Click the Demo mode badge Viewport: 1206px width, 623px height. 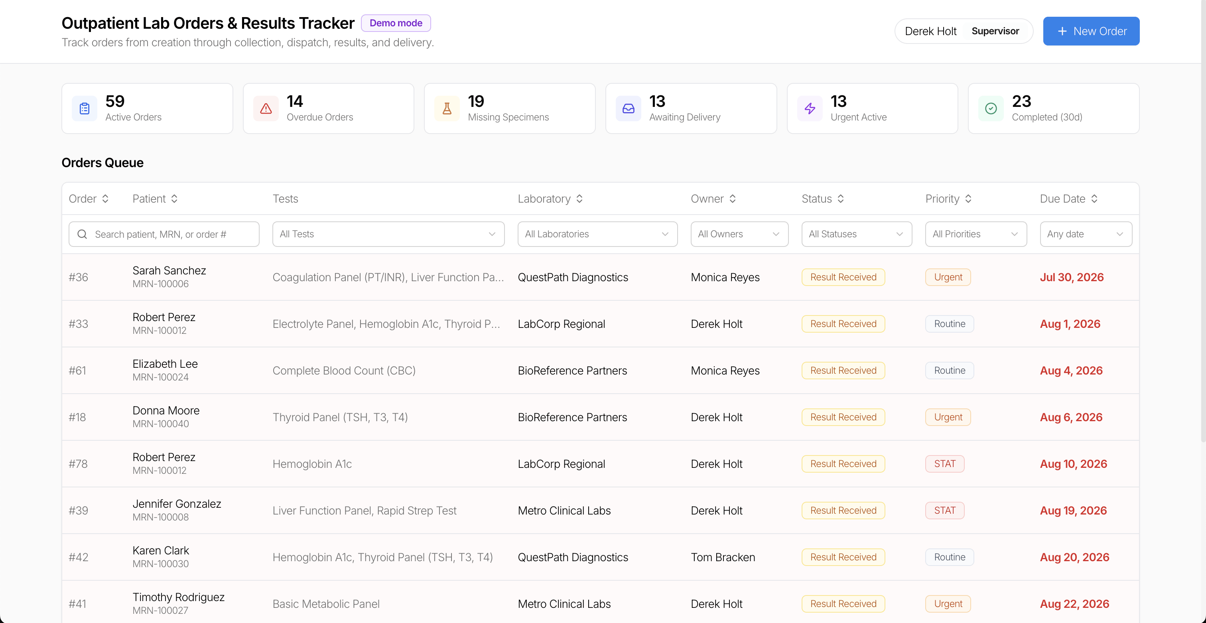[396, 23]
